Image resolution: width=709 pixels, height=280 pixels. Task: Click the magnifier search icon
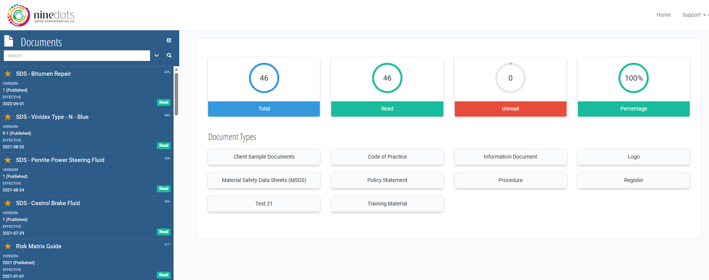click(x=169, y=55)
